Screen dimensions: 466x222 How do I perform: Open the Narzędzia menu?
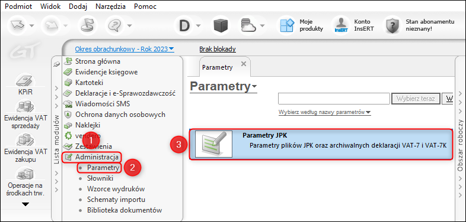coord(110,6)
